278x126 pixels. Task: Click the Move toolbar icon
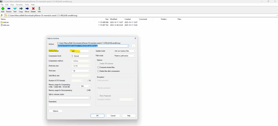[27, 10]
